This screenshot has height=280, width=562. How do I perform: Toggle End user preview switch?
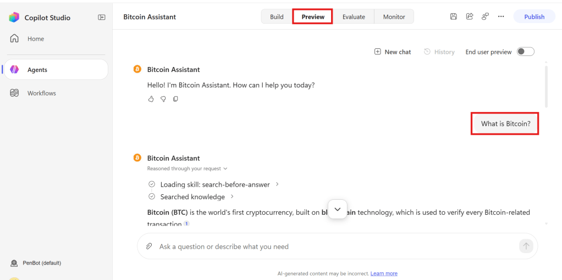(x=526, y=52)
